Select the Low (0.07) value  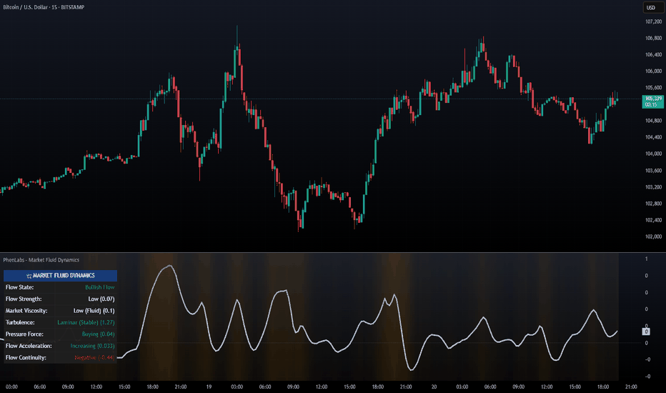click(x=101, y=299)
